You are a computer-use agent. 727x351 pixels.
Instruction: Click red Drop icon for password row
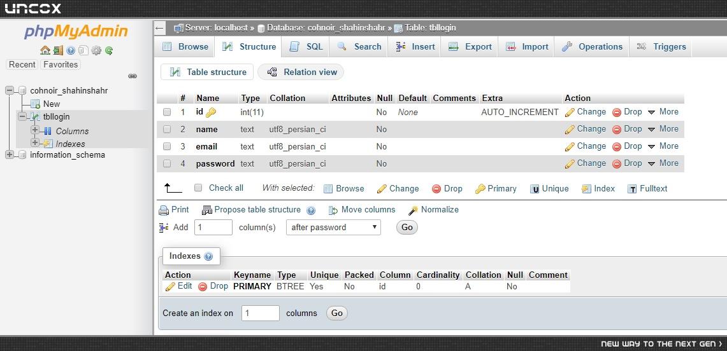point(617,163)
